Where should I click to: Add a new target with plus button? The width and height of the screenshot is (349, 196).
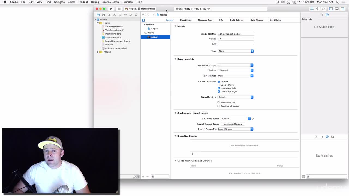pos(143,177)
